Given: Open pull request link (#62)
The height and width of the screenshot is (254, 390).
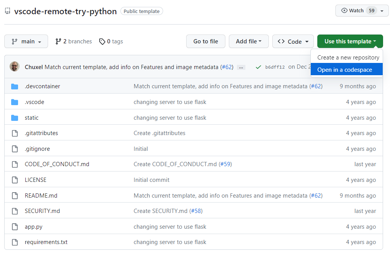Looking at the screenshot, I should (227, 66).
